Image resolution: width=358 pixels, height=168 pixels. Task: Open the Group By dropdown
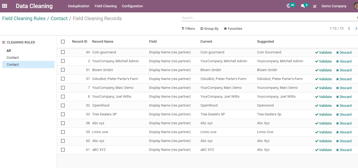209,29
